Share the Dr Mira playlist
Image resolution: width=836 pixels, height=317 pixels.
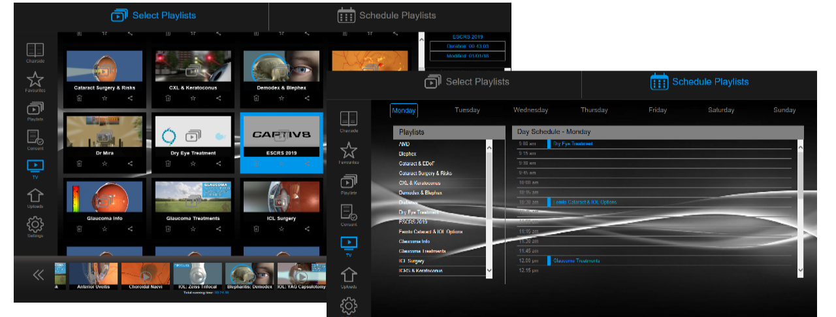(x=130, y=163)
